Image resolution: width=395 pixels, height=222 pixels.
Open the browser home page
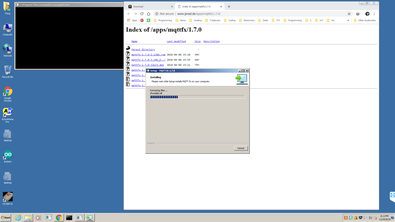[x=149, y=14]
